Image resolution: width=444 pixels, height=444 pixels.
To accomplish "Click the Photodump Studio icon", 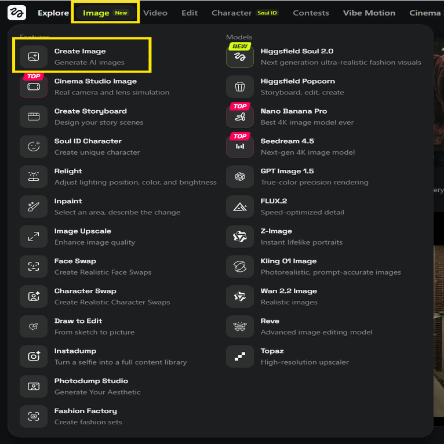I will pos(34,387).
